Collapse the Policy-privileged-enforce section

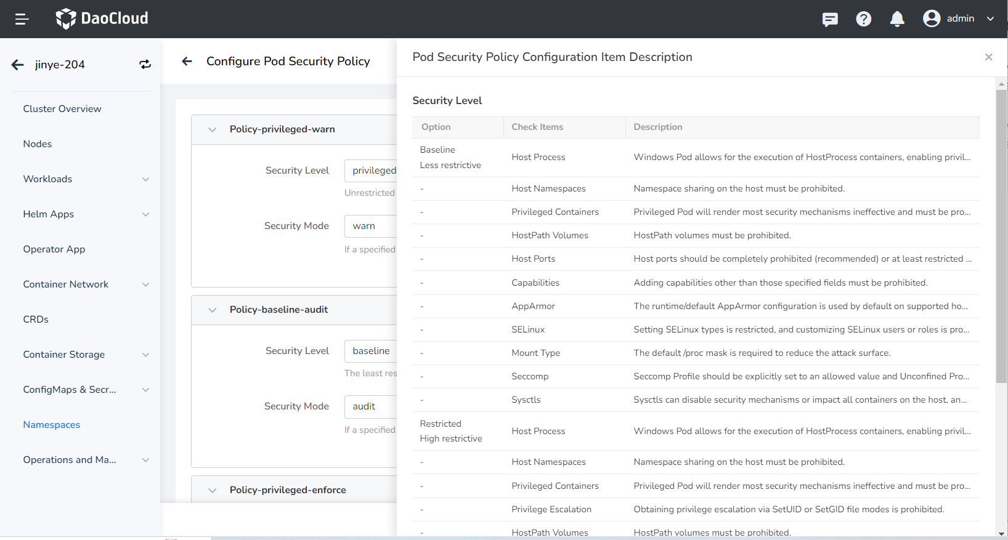click(x=213, y=490)
